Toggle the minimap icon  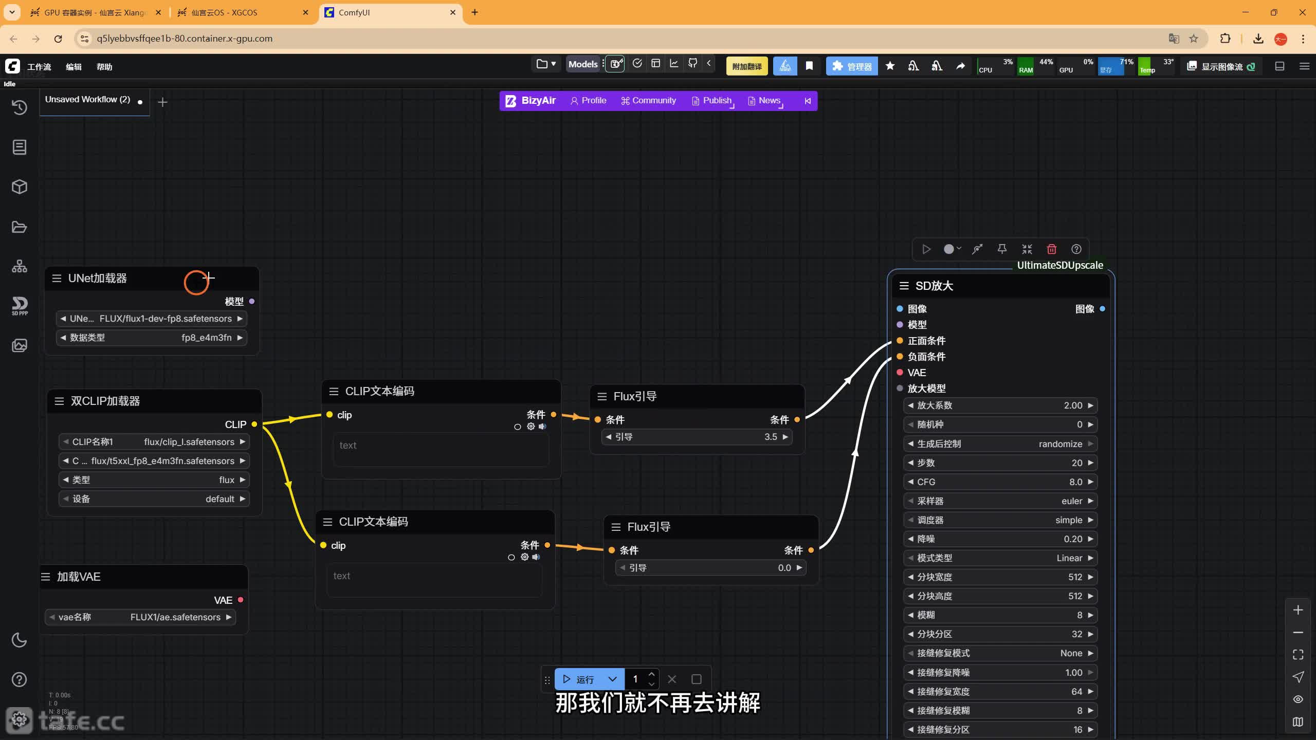pyautogui.click(x=1298, y=722)
